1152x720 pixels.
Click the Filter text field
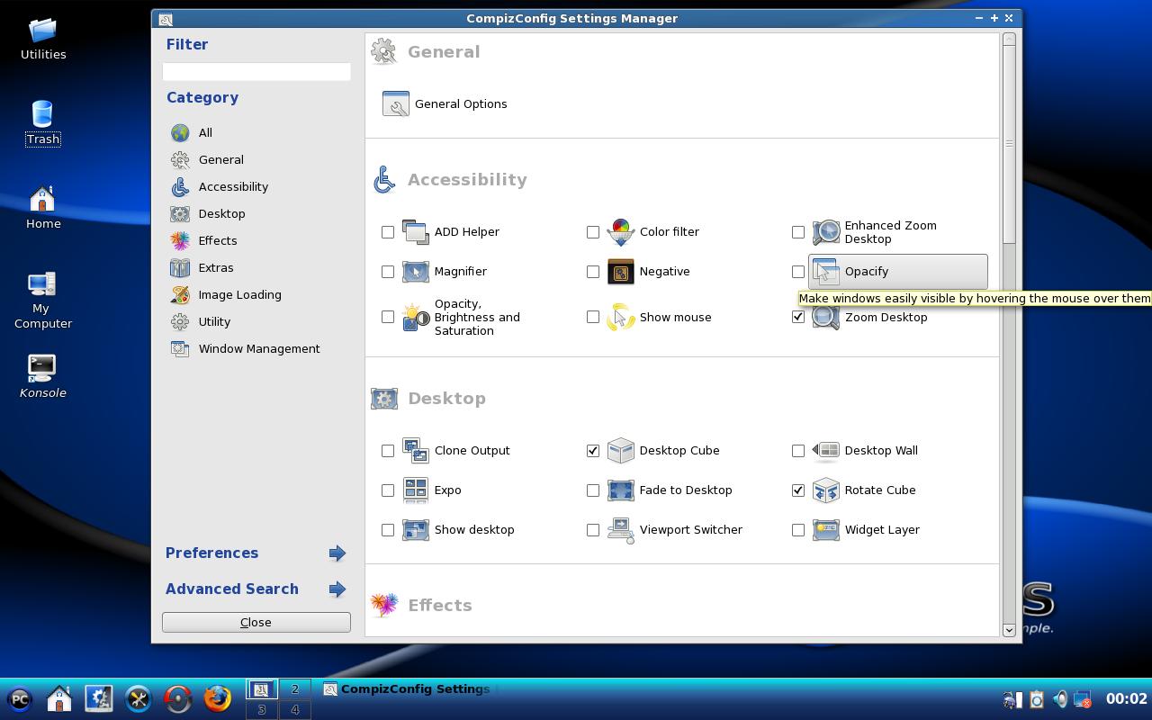tap(256, 71)
